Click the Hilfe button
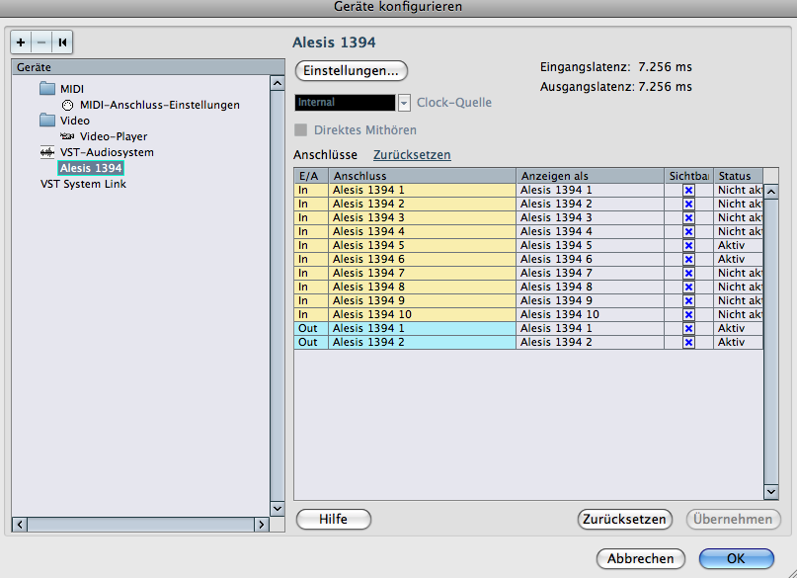This screenshot has height=578, width=797. click(334, 519)
